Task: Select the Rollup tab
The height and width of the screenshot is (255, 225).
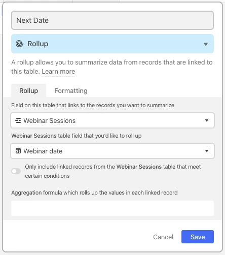Action: pos(28,90)
